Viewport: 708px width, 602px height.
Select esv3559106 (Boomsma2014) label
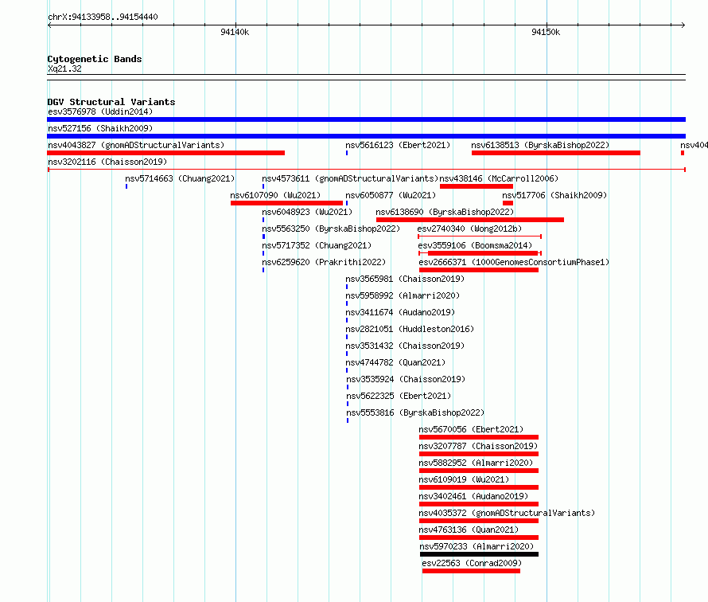pos(475,245)
